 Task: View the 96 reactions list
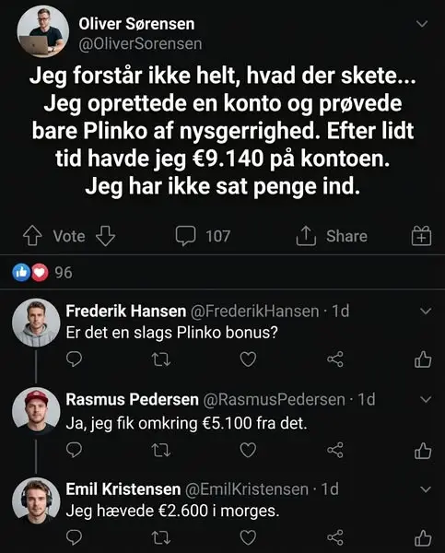point(42,273)
